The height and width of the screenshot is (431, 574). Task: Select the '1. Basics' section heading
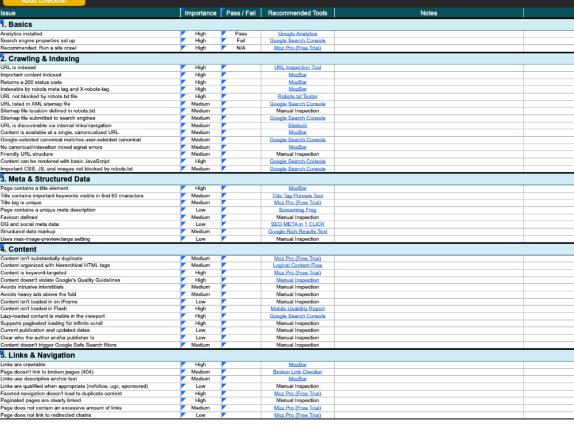click(x=17, y=25)
